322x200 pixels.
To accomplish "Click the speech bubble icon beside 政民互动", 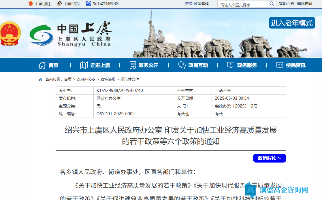I will tap(182, 65).
